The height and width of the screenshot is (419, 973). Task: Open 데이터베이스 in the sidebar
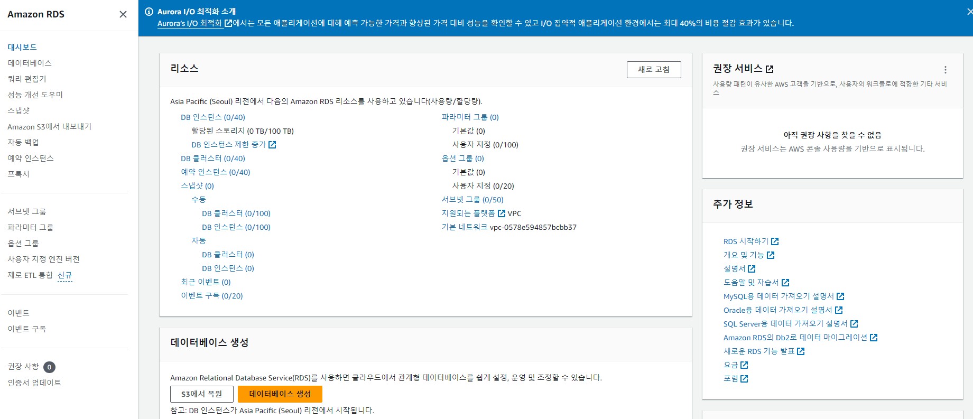30,63
